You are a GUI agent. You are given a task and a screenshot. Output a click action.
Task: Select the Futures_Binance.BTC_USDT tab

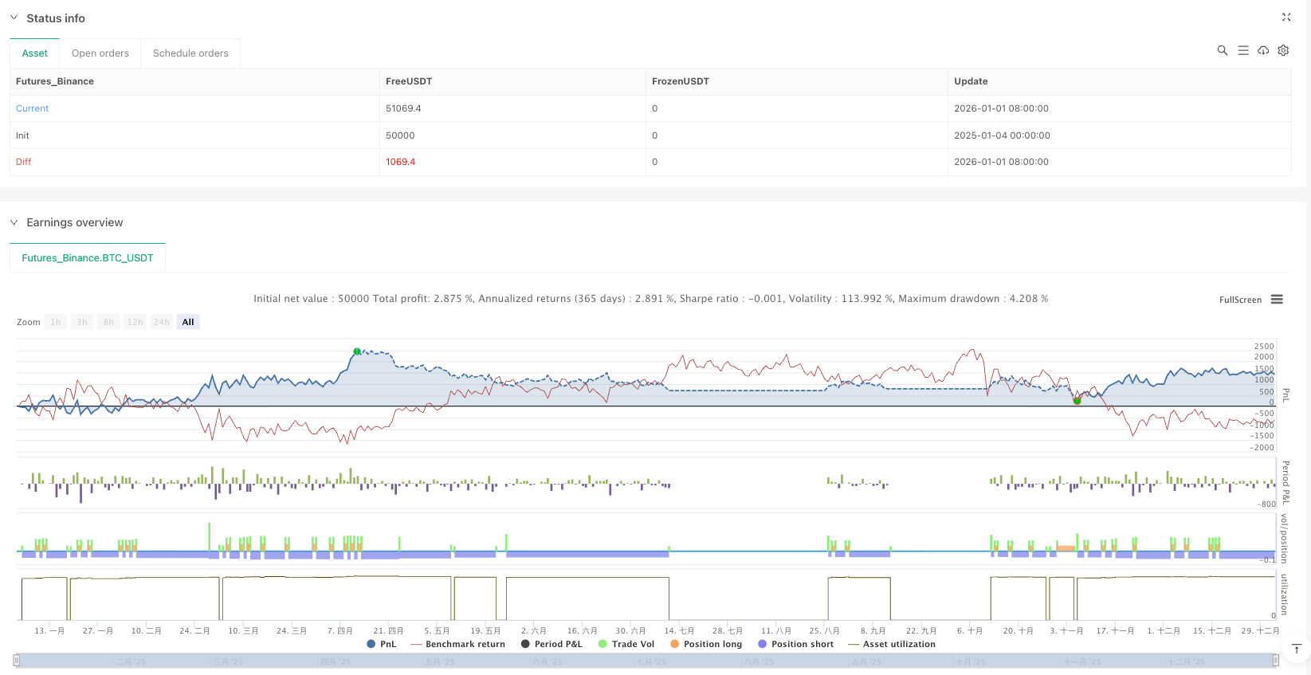pos(88,258)
